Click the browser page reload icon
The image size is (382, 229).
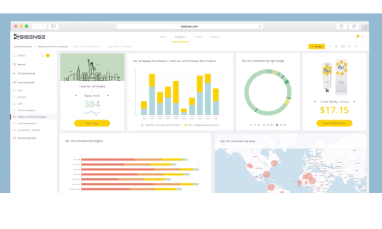point(260,26)
